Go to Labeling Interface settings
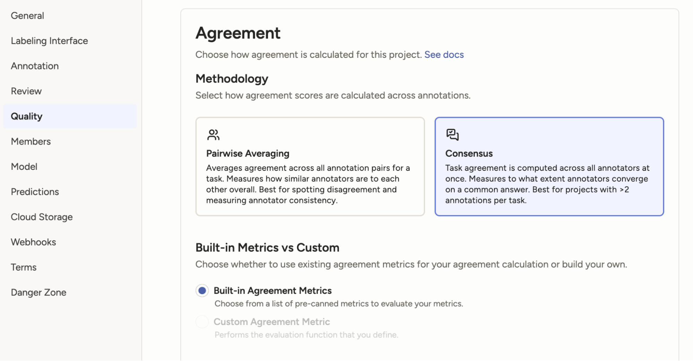This screenshot has height=361, width=693. click(49, 41)
